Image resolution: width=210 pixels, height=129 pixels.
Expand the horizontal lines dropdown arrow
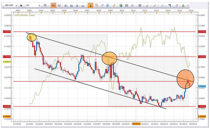pyautogui.click(x=143, y=6)
